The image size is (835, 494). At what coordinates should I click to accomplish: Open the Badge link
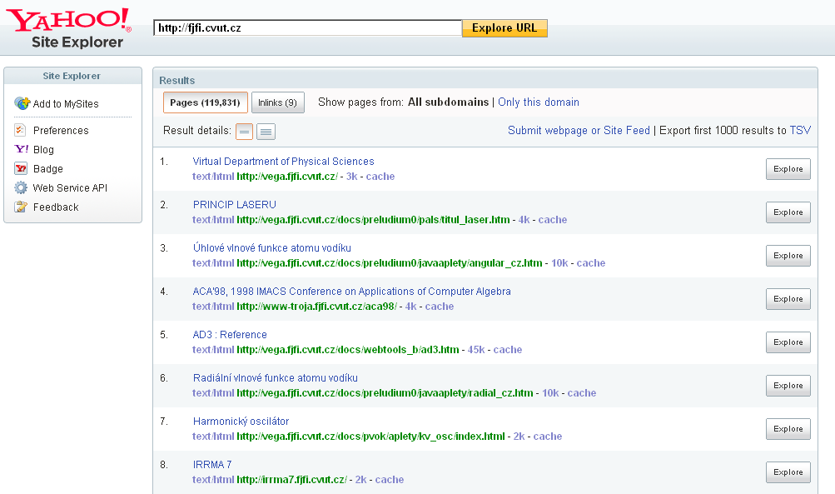(x=48, y=168)
